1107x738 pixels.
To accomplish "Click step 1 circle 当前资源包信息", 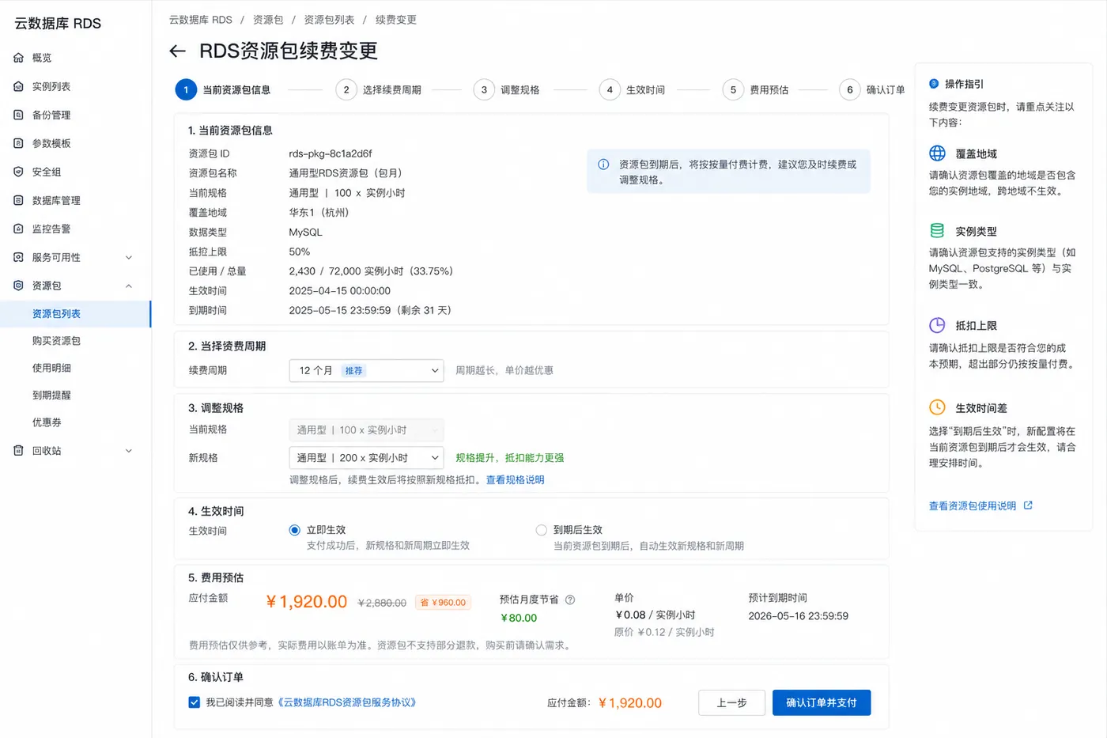I will [186, 89].
